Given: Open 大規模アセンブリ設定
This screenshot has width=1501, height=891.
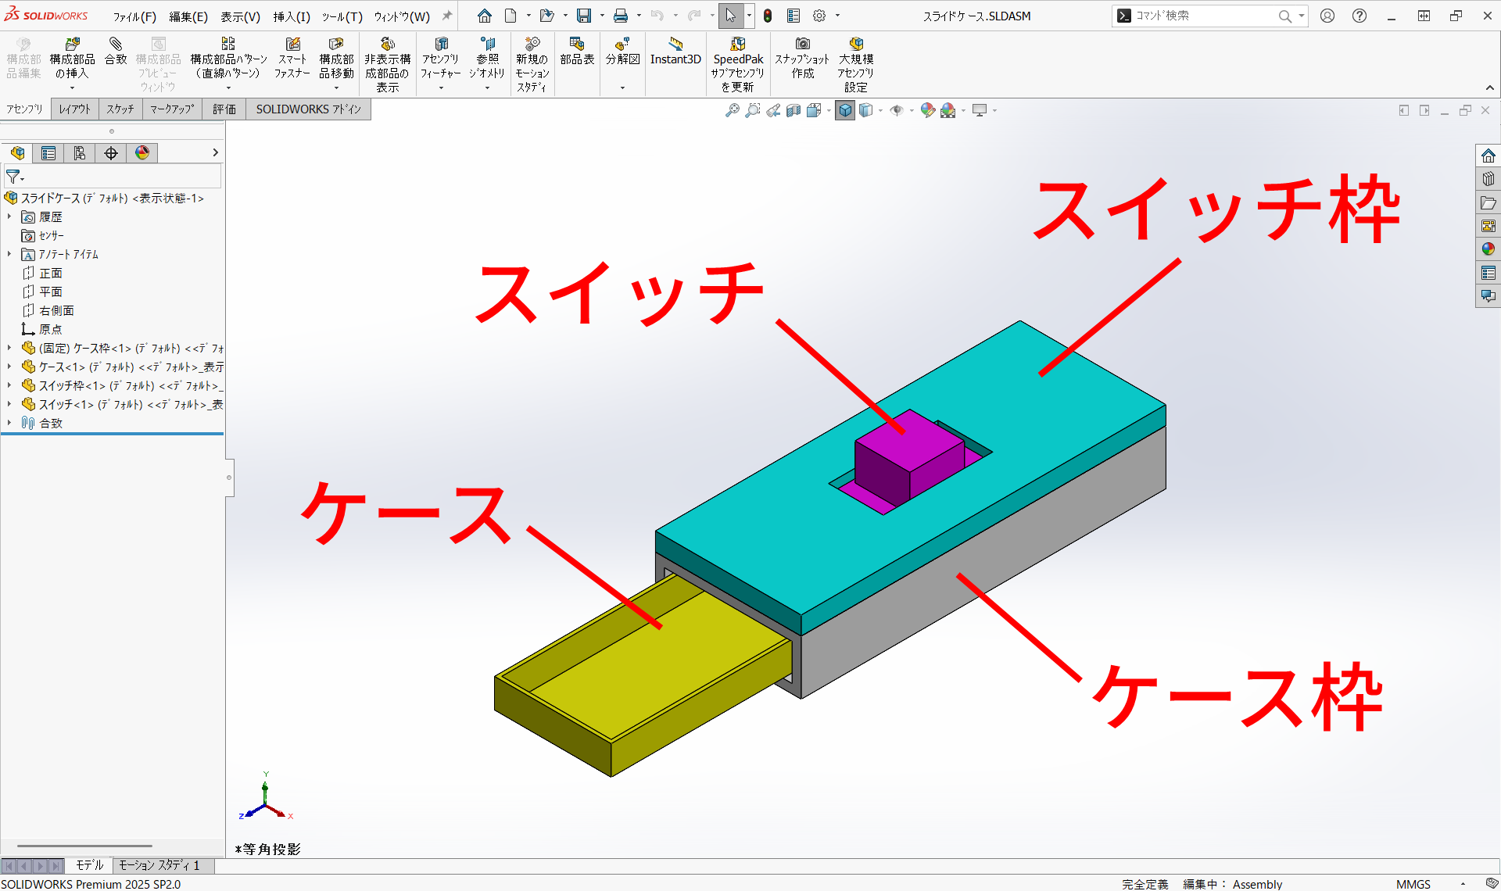Looking at the screenshot, I should pyautogui.click(x=856, y=64).
